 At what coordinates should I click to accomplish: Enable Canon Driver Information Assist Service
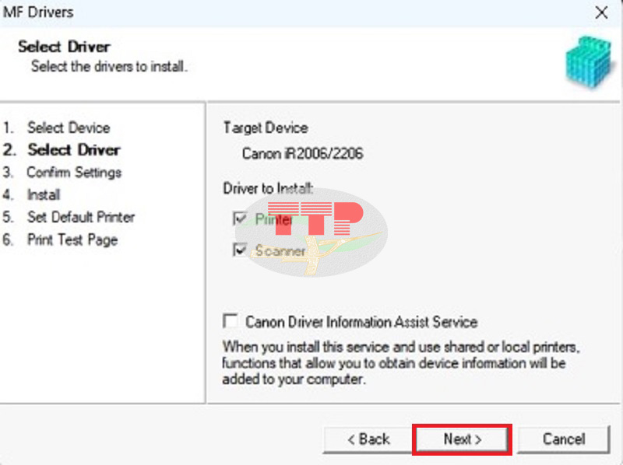[230, 320]
